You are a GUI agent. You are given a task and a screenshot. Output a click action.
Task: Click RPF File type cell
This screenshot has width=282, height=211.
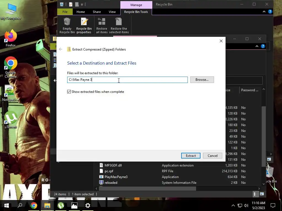168,171
